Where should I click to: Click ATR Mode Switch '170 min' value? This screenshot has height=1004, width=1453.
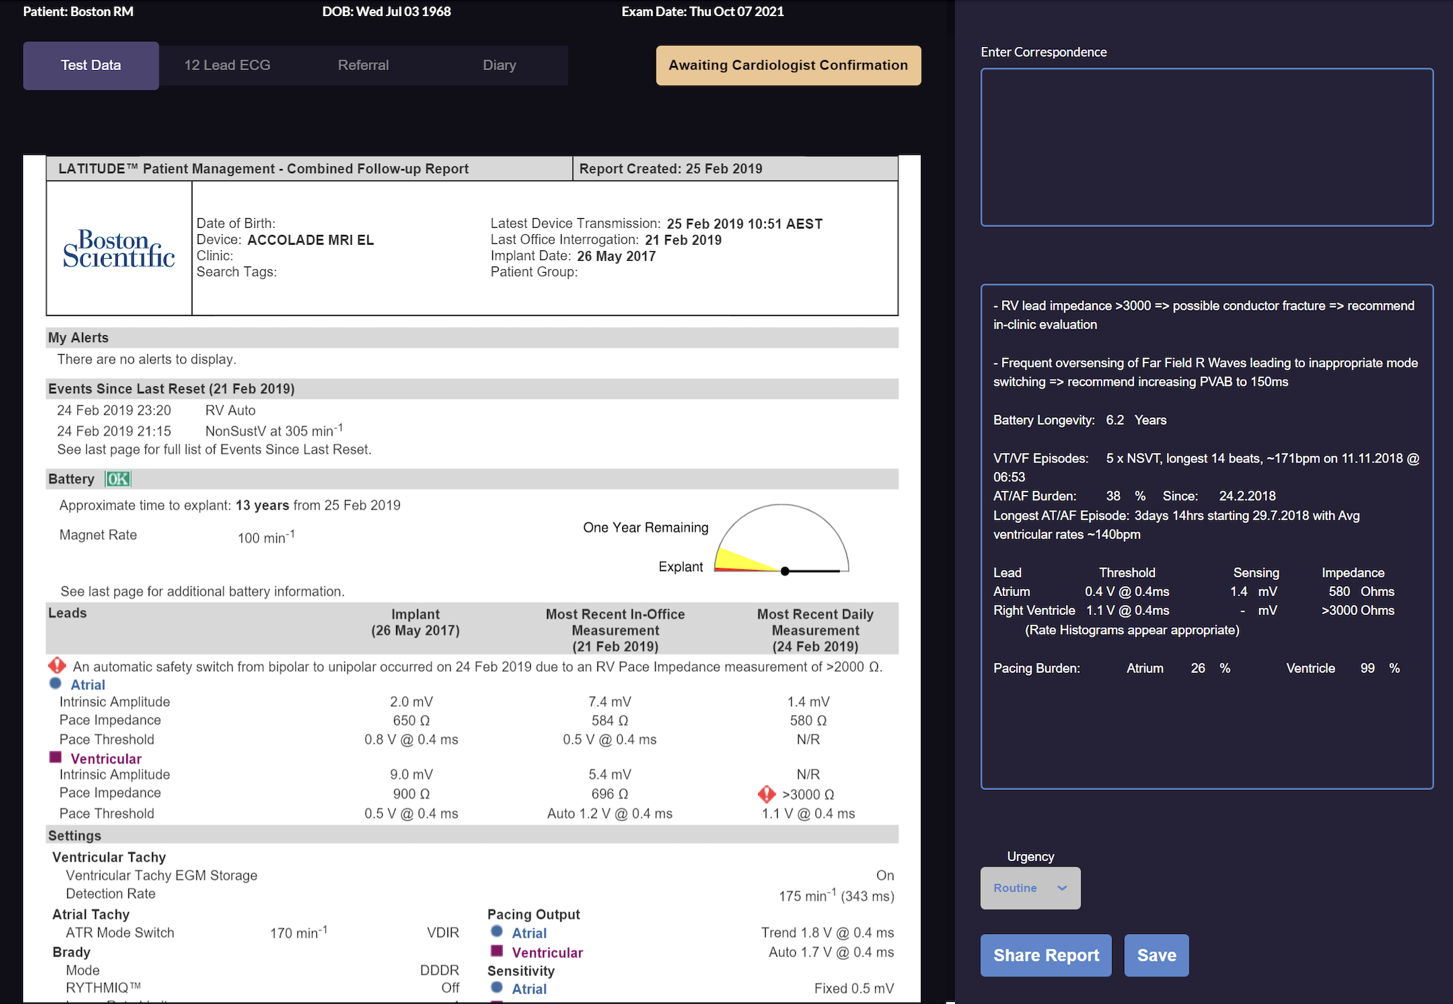tap(299, 932)
